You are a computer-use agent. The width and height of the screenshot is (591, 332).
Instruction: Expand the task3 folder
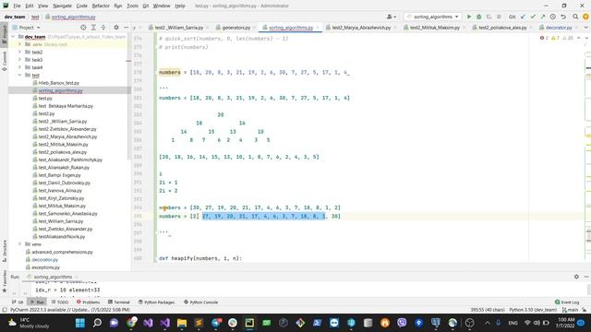[19, 60]
